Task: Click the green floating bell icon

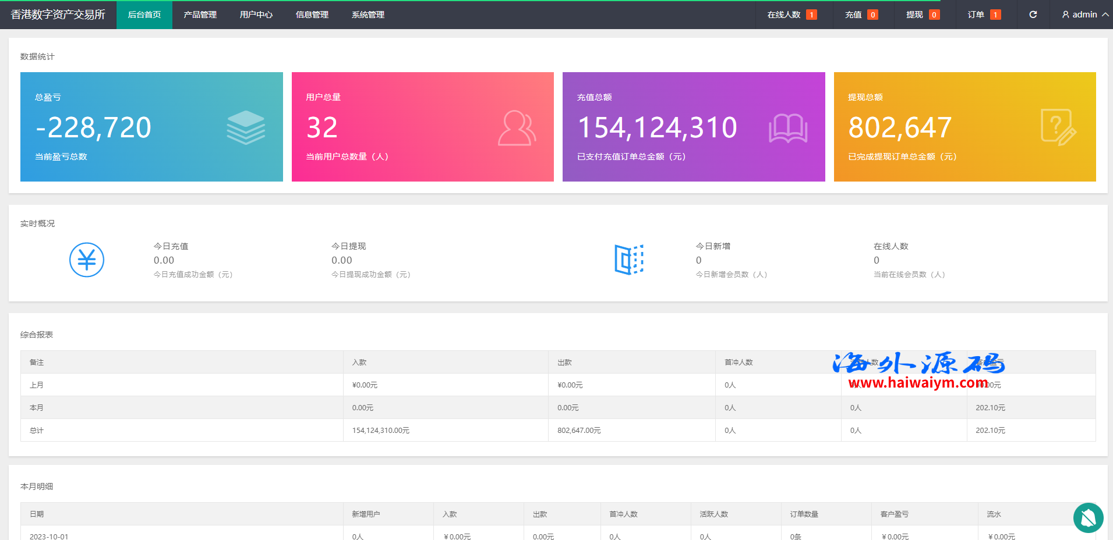Action: coord(1088,517)
